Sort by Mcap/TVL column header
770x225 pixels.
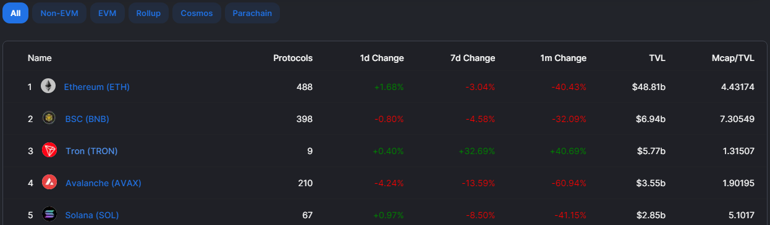coord(733,58)
